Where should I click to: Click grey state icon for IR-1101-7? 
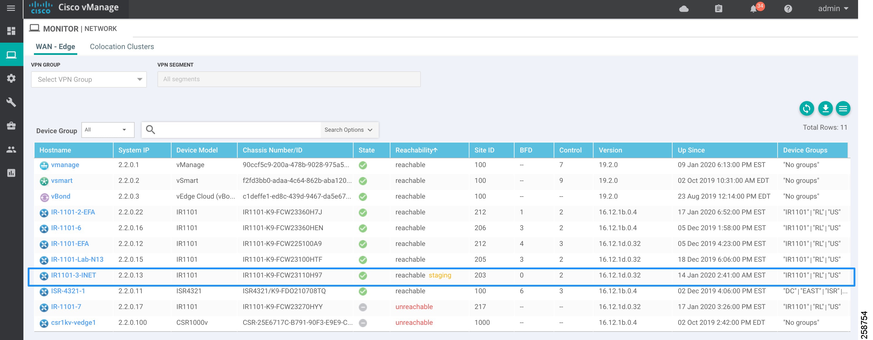(363, 307)
